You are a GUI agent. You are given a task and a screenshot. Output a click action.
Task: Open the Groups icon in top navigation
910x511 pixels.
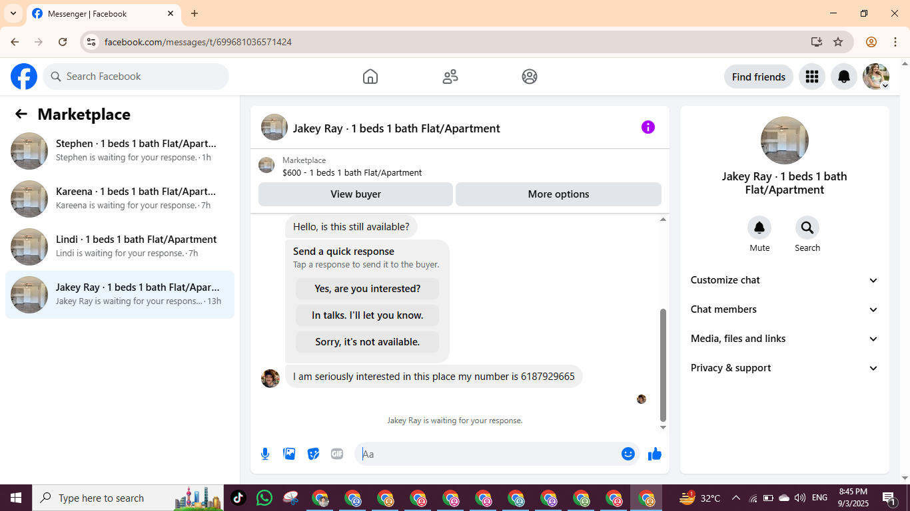530,77
